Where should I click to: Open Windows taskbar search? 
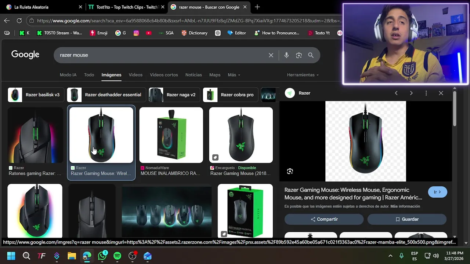[x=26, y=256]
